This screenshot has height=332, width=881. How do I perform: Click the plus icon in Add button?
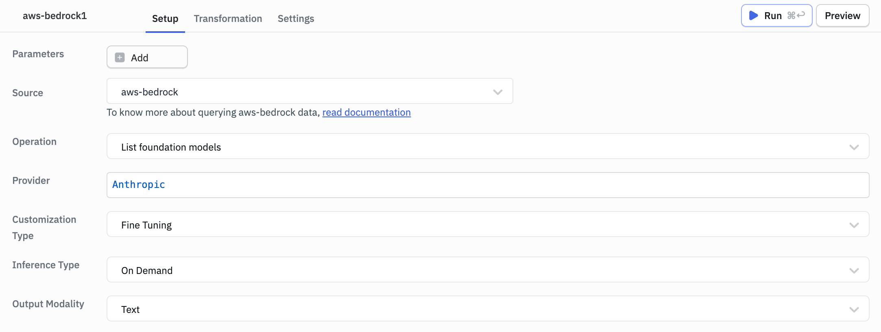120,57
